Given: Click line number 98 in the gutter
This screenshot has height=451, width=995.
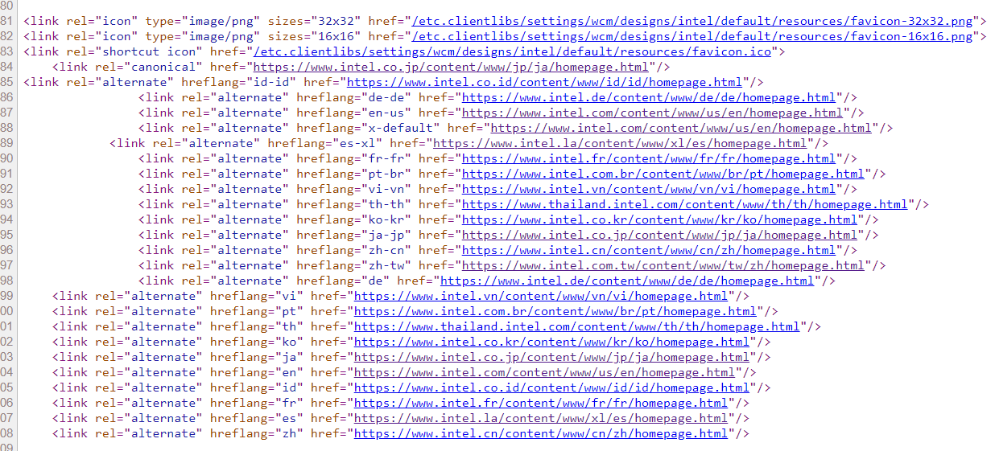Looking at the screenshot, I should pyautogui.click(x=6, y=281).
